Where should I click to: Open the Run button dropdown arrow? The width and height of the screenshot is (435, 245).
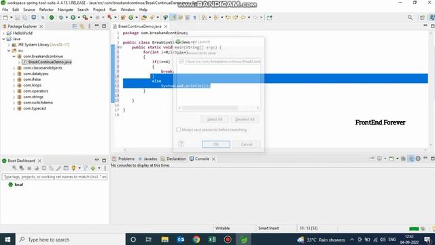coord(79,18)
